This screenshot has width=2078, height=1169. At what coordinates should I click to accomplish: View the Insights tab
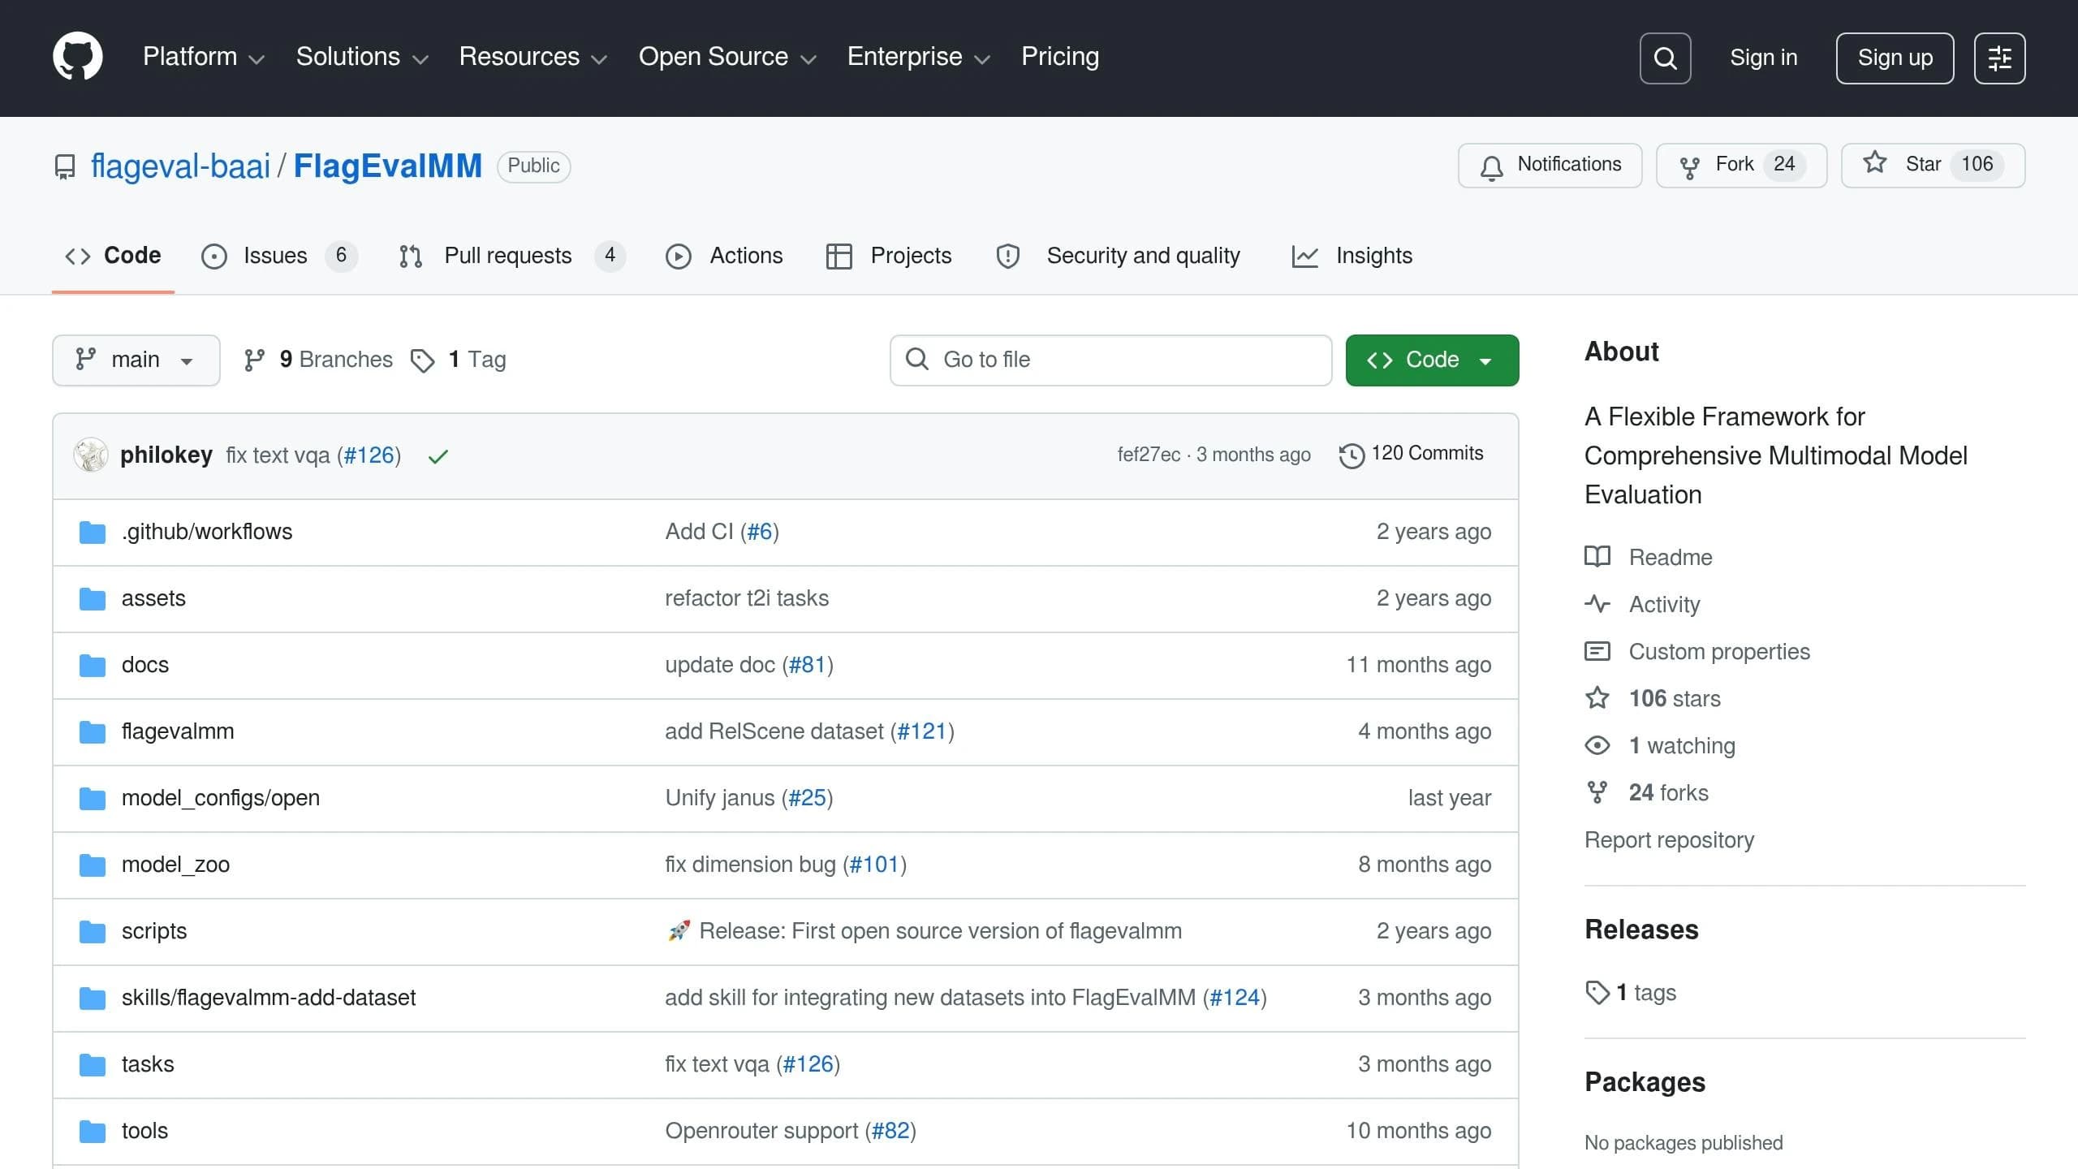[x=1352, y=256]
